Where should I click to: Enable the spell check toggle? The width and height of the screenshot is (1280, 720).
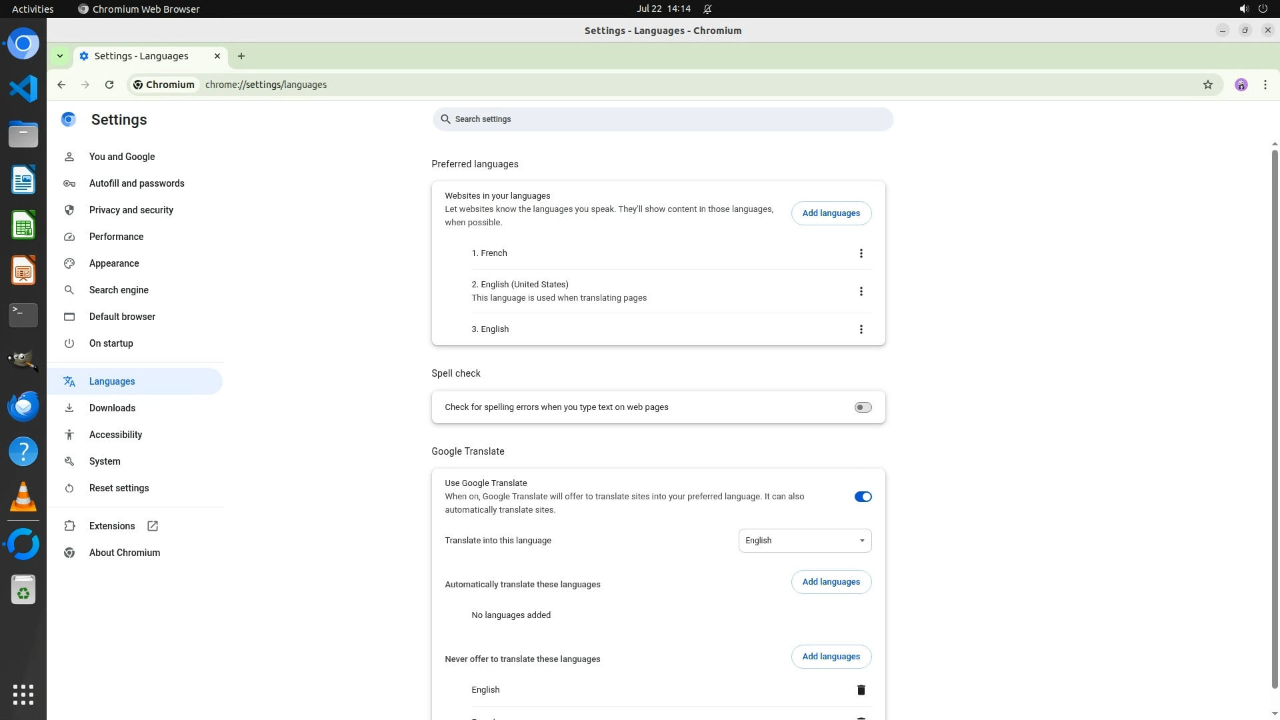(x=863, y=407)
